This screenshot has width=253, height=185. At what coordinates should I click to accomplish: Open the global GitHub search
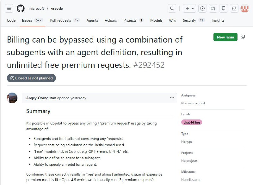[x=172, y=9]
